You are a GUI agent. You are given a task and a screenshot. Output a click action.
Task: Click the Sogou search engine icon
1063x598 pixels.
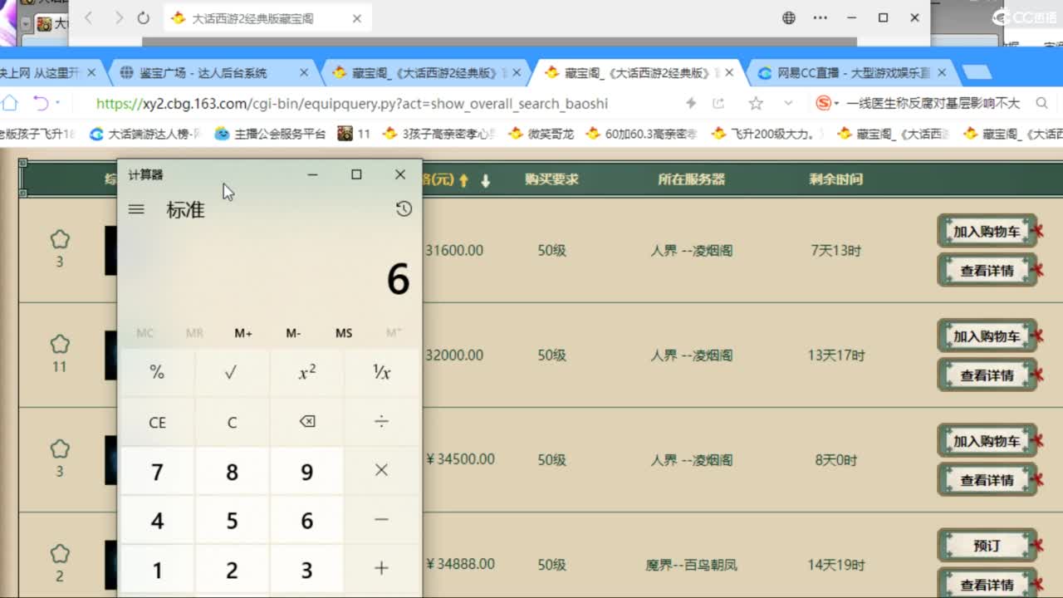point(824,103)
